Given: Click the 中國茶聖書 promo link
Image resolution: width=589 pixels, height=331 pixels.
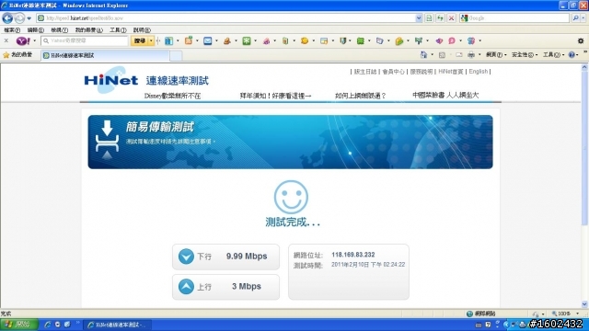Looking at the screenshot, I should (x=445, y=96).
